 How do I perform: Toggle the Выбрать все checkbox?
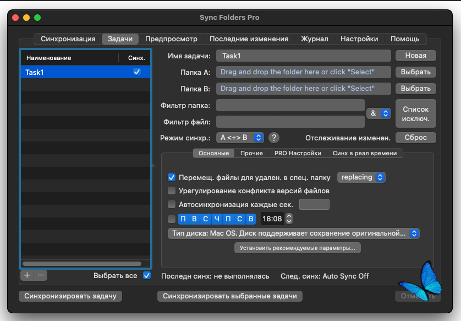pos(147,276)
